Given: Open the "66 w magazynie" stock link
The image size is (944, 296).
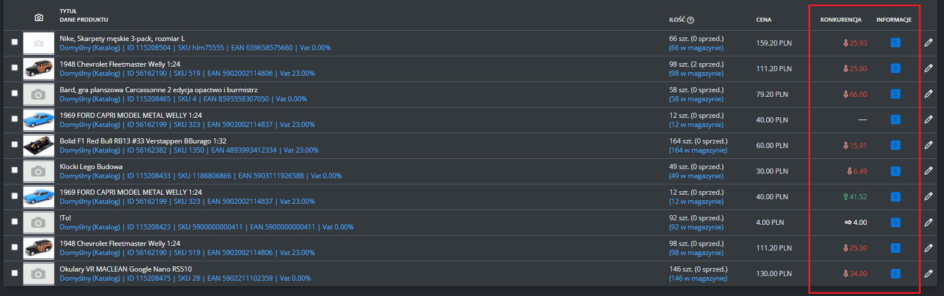Looking at the screenshot, I should pyautogui.click(x=696, y=48).
